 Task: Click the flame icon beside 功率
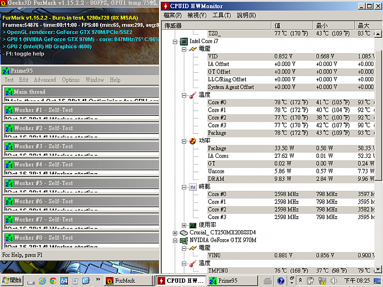click(193, 141)
